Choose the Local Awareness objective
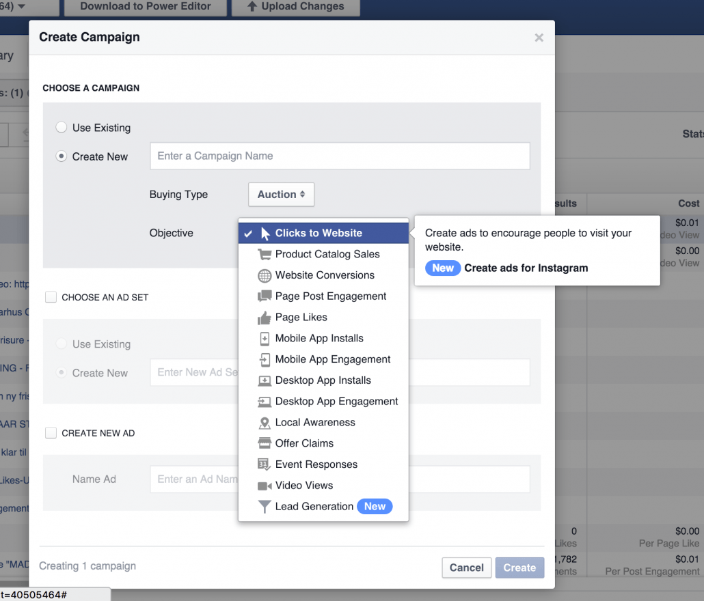 coord(323,423)
